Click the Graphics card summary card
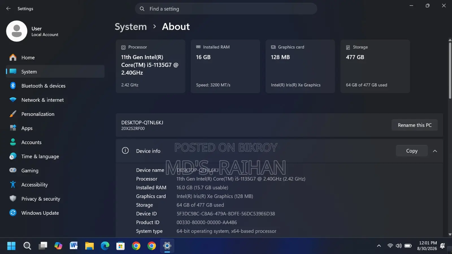452x254 pixels. pos(300,66)
